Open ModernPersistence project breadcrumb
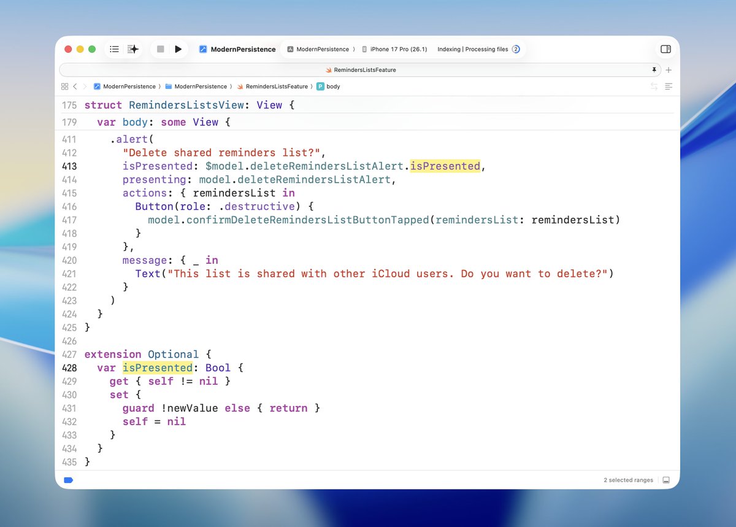736x527 pixels. coord(125,87)
